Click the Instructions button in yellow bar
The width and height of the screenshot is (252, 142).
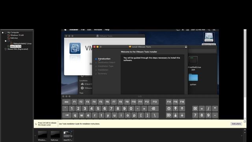click(236, 124)
